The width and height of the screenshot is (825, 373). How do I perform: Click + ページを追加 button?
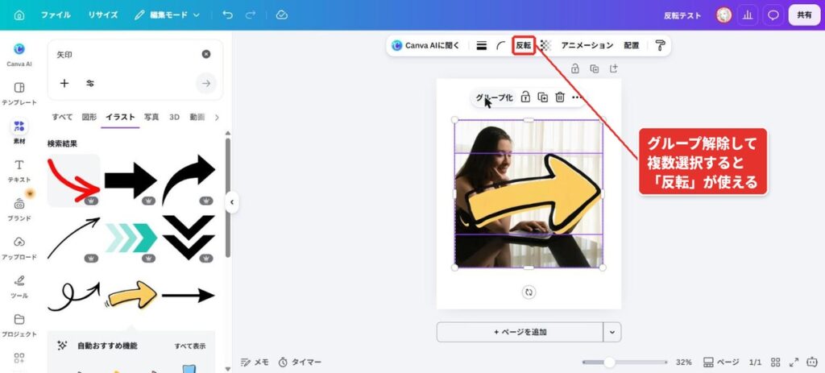(520, 332)
